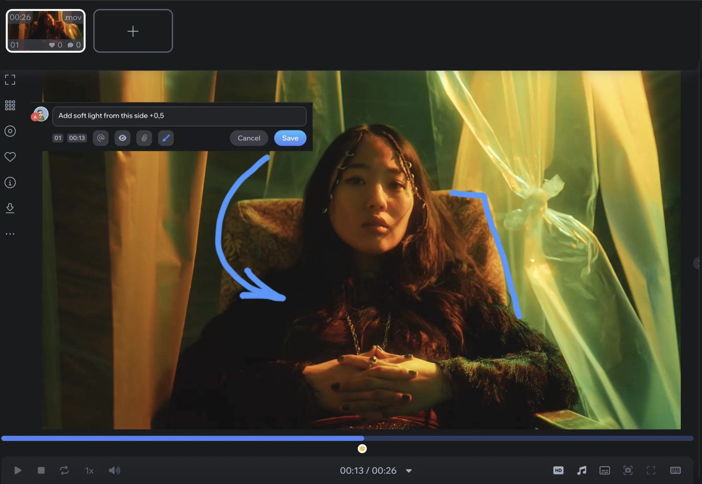The image size is (702, 484).
Task: Open the info icon in sidebar
Action: pos(10,182)
